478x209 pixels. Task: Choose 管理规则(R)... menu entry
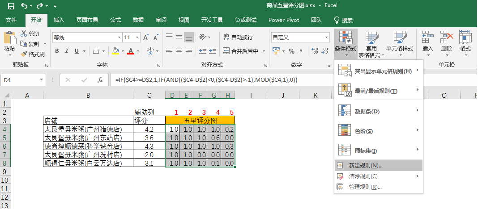coord(379,187)
